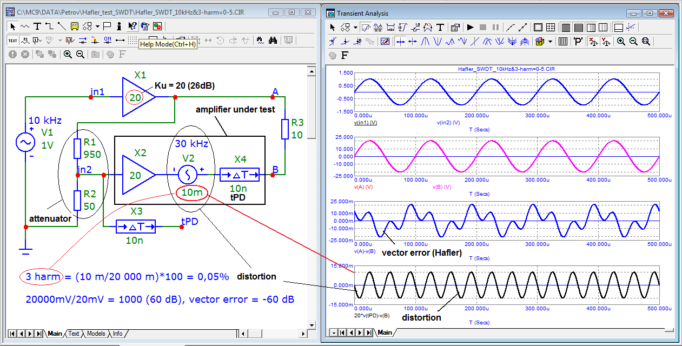The height and width of the screenshot is (346, 682).
Task: Open the dropdown arrow beside the yellow toolbox icon
Action: pyautogui.click(x=550, y=42)
